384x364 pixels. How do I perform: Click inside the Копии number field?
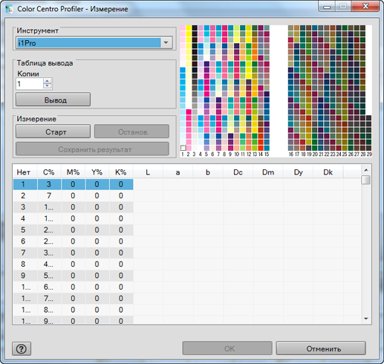click(x=30, y=84)
